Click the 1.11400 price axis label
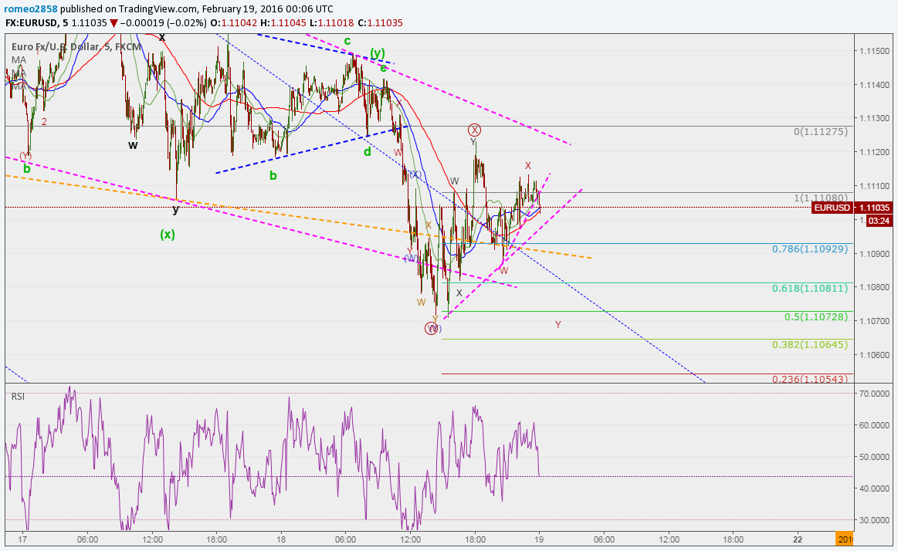The height and width of the screenshot is (551, 898). coord(874,85)
